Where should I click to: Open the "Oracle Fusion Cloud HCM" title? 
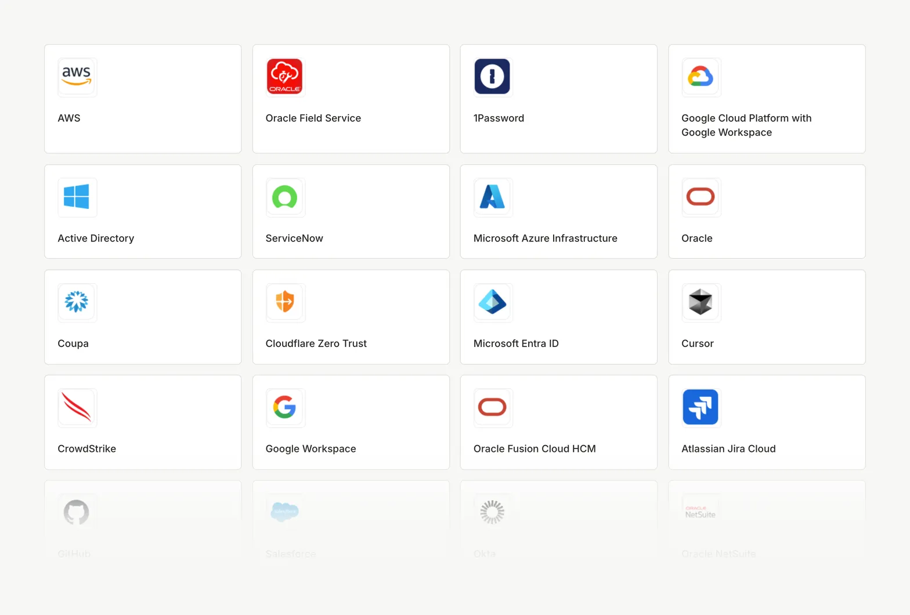tap(535, 449)
